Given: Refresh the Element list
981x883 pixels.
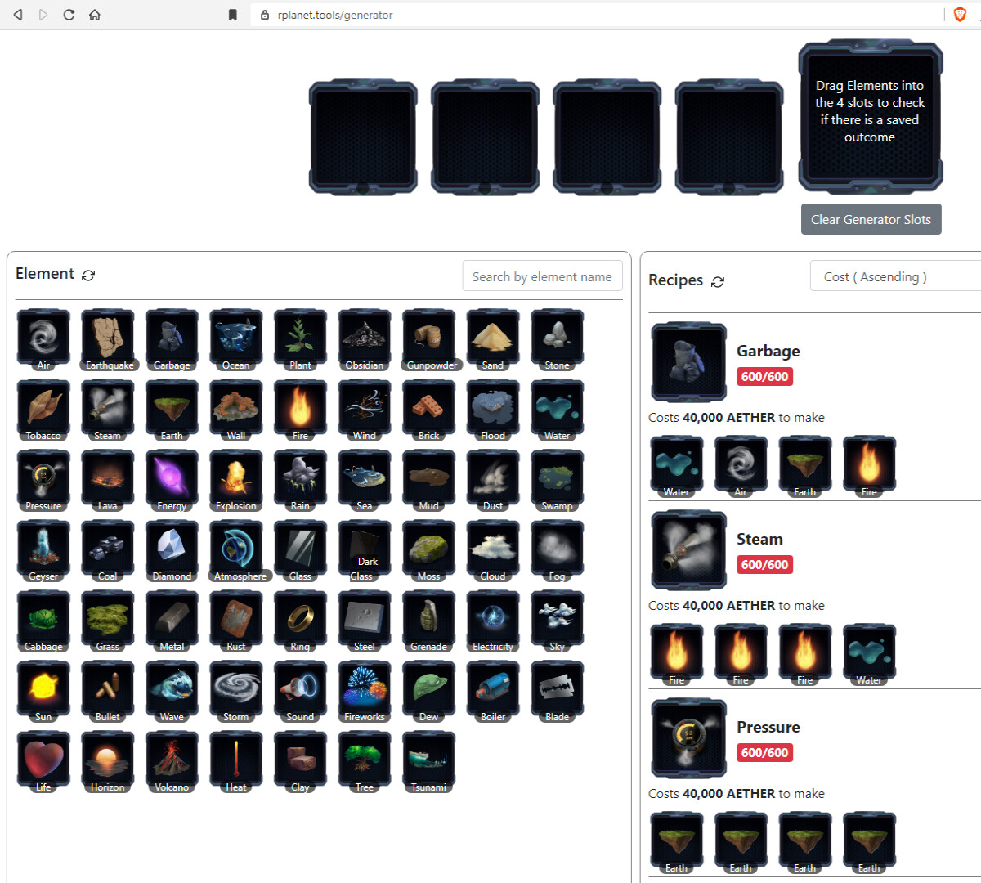Looking at the screenshot, I should pos(88,276).
